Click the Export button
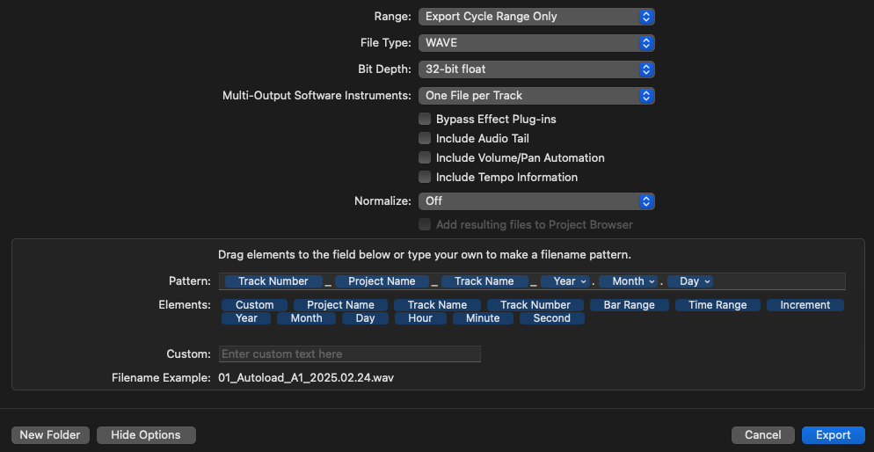 click(x=833, y=434)
